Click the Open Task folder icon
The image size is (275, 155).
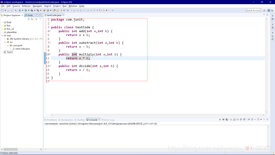click(58, 10)
